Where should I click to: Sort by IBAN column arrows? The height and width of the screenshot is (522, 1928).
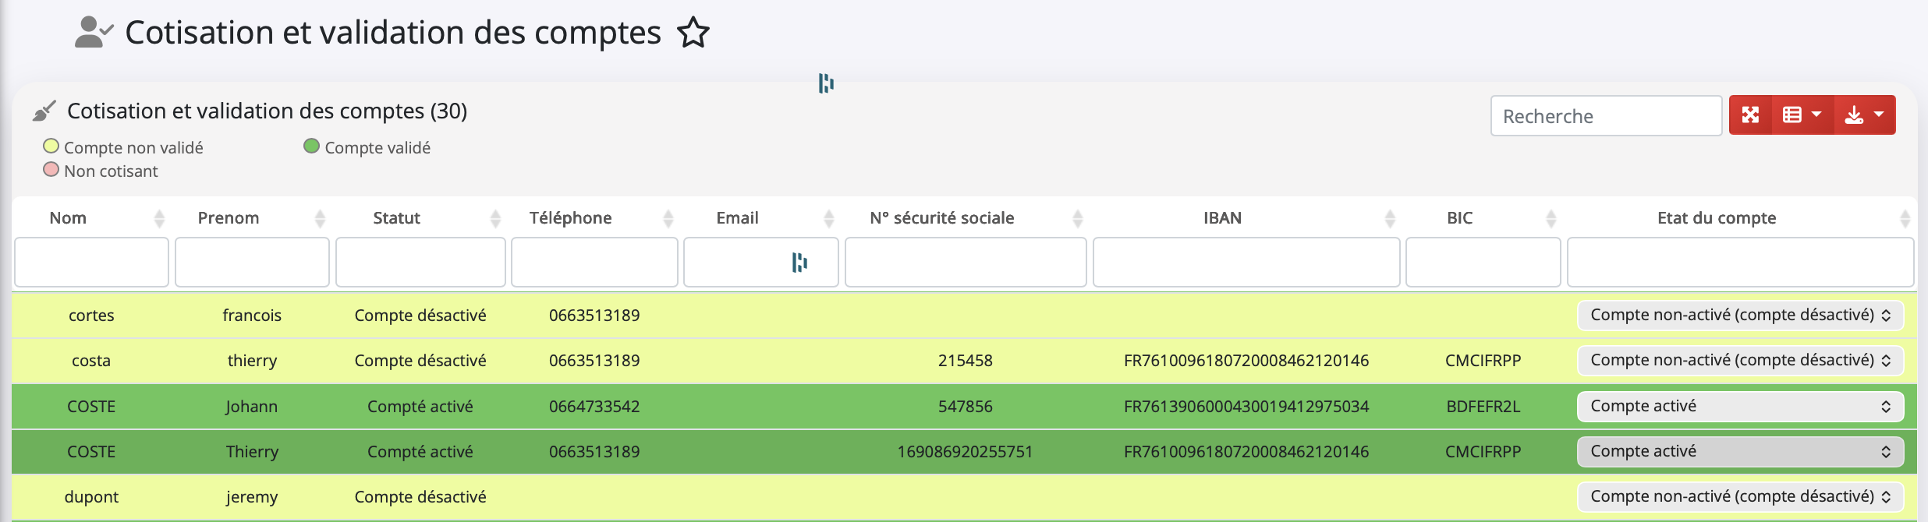point(1389,219)
